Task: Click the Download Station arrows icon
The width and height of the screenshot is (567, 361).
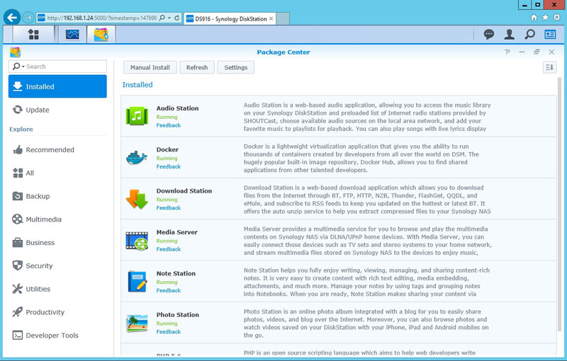Action: point(137,199)
